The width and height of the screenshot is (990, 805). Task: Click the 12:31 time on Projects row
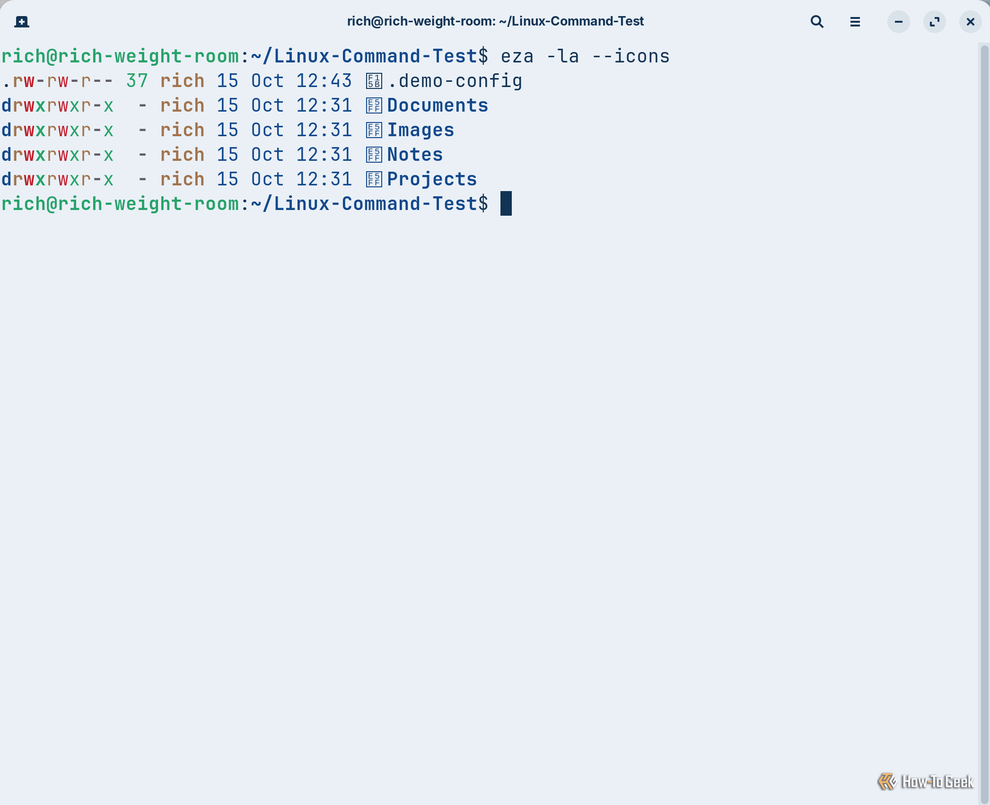[x=324, y=179]
